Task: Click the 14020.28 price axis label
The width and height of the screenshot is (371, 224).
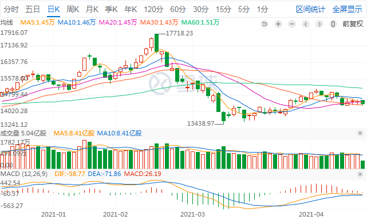Action: pos(14,111)
